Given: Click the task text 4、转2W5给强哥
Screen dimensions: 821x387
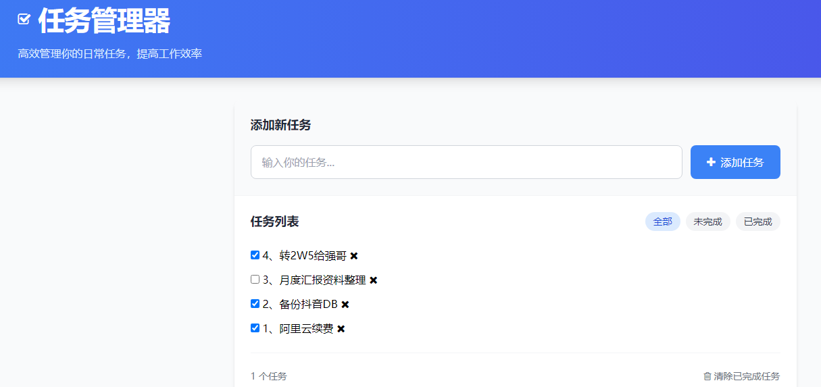Looking at the screenshot, I should coord(305,256).
